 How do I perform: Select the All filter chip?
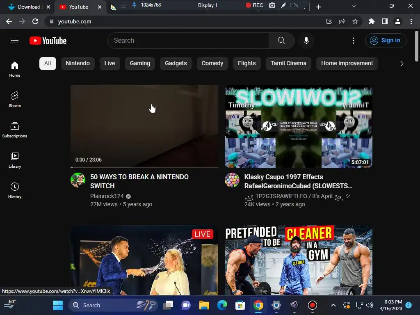tap(48, 64)
